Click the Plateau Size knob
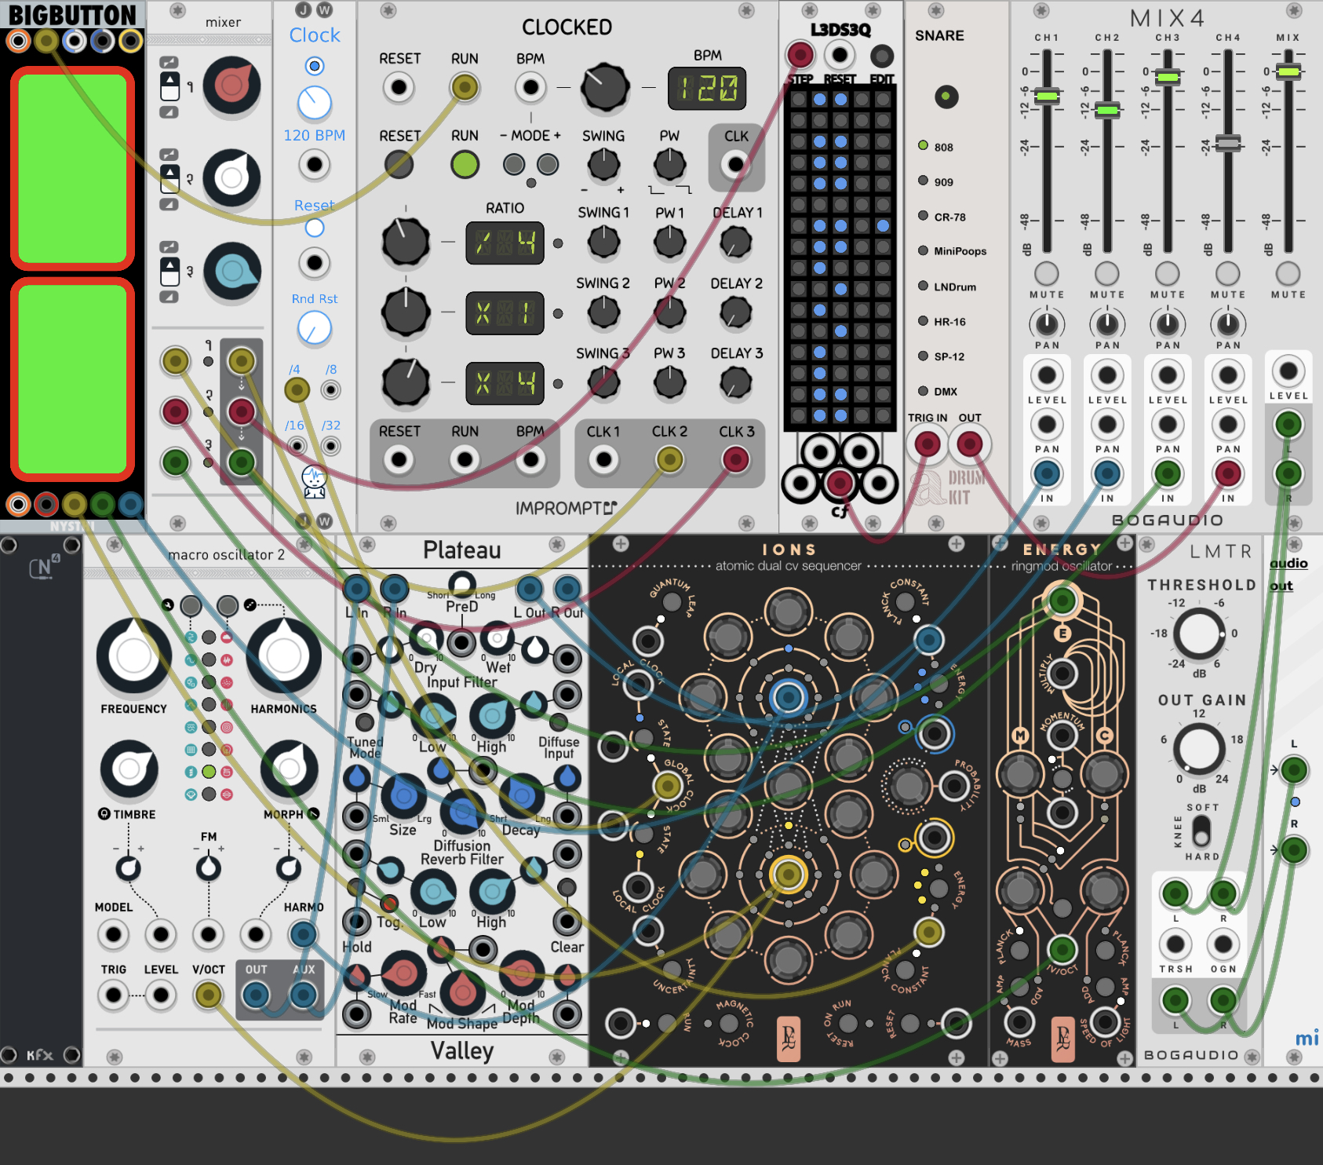This screenshot has height=1165, width=1323. pos(403,796)
